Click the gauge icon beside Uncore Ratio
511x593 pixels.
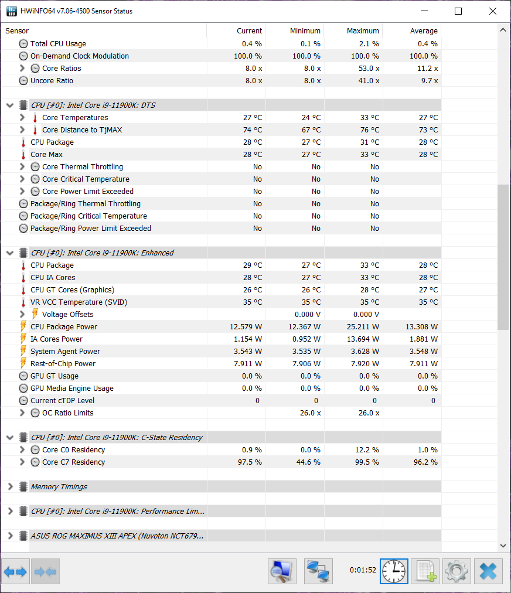click(23, 80)
